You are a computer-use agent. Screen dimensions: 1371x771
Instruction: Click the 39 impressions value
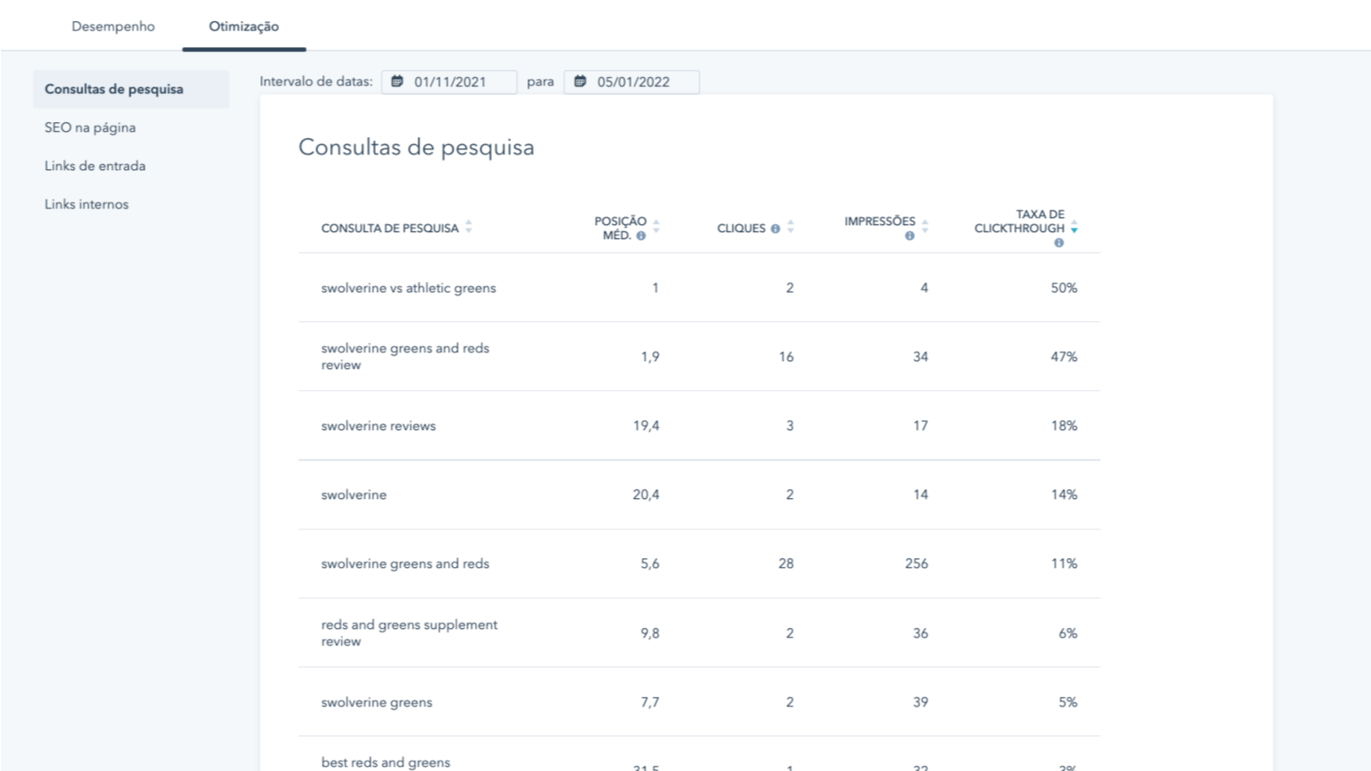pos(921,702)
